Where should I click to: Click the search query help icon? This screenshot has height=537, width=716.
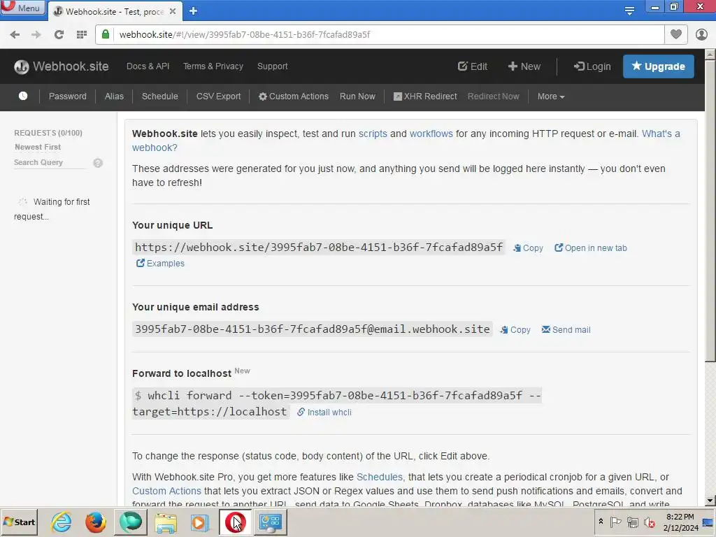[98, 162]
